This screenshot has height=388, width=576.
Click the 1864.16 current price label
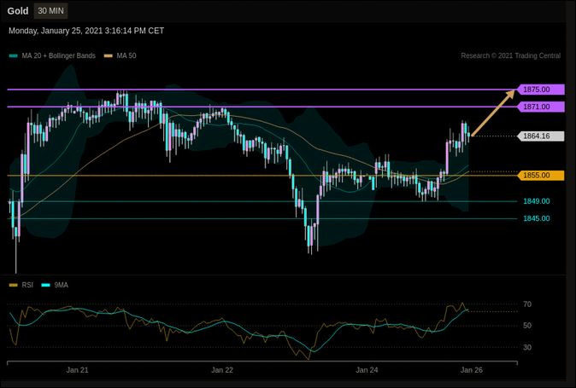pos(541,136)
